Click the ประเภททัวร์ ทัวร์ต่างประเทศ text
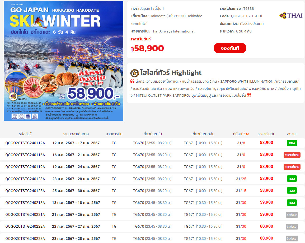The width and height of the screenshot is (305, 243). click(x=242, y=24)
